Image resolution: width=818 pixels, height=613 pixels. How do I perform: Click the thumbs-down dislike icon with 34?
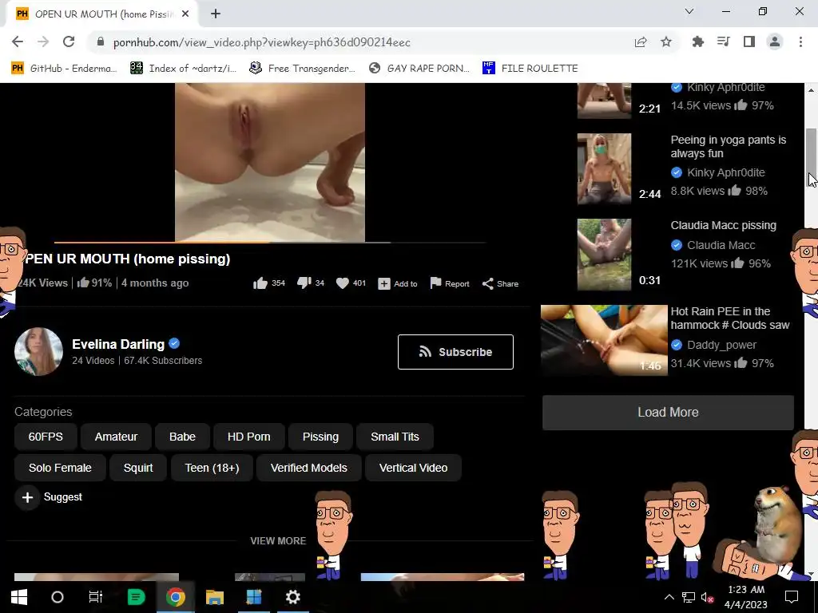click(x=304, y=283)
